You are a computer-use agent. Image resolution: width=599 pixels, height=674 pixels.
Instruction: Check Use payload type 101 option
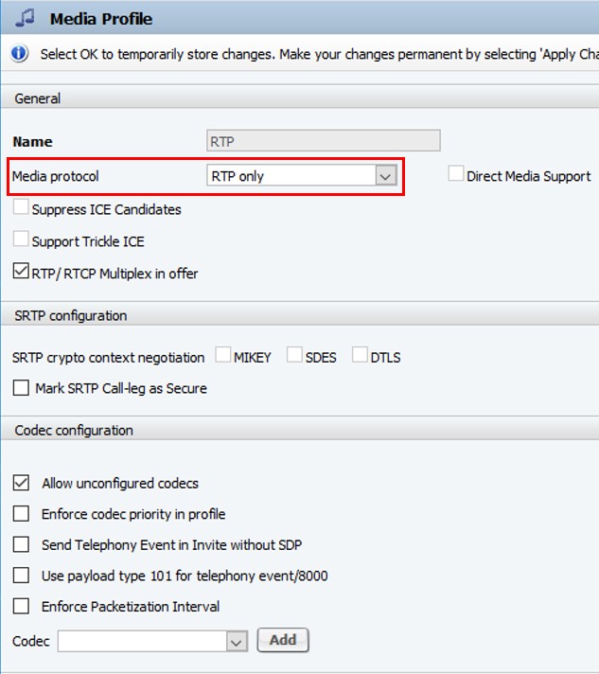tap(21, 576)
